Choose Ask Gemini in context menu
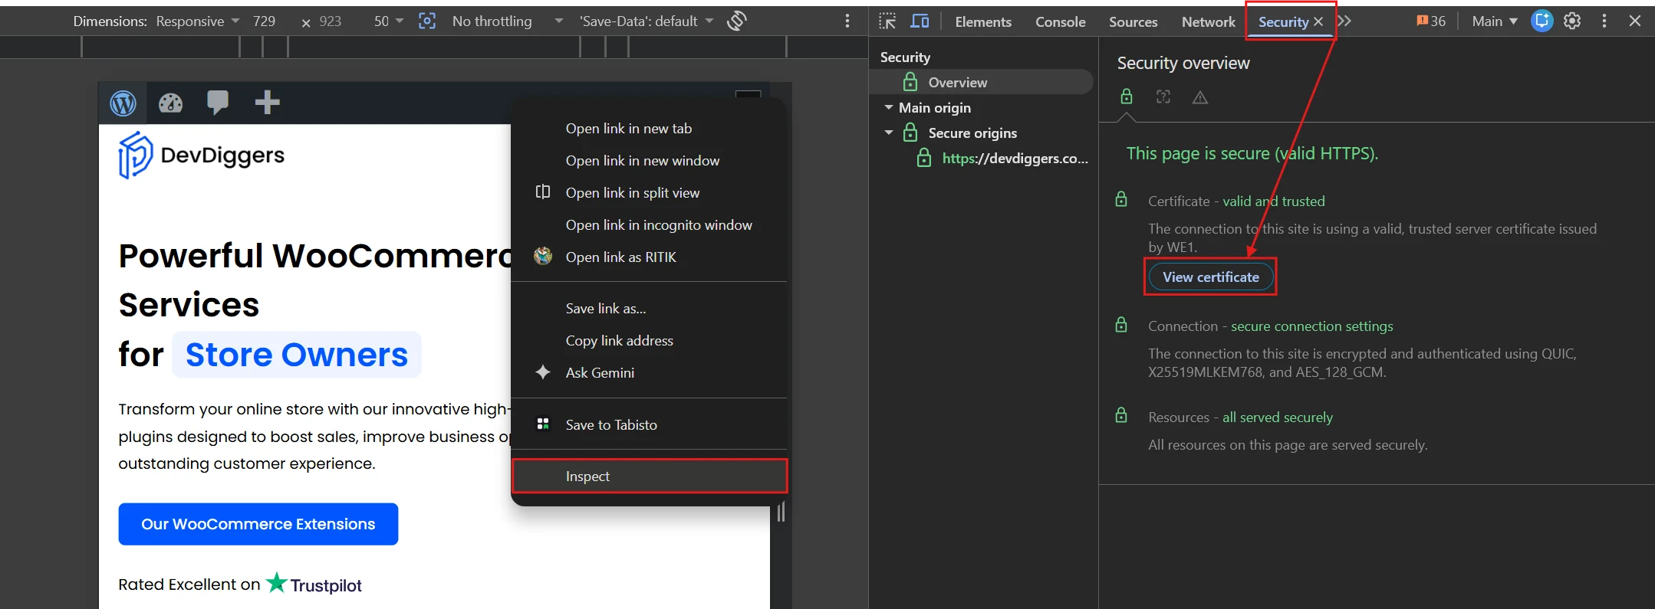Viewport: 1655px width, 609px height. click(x=649, y=373)
